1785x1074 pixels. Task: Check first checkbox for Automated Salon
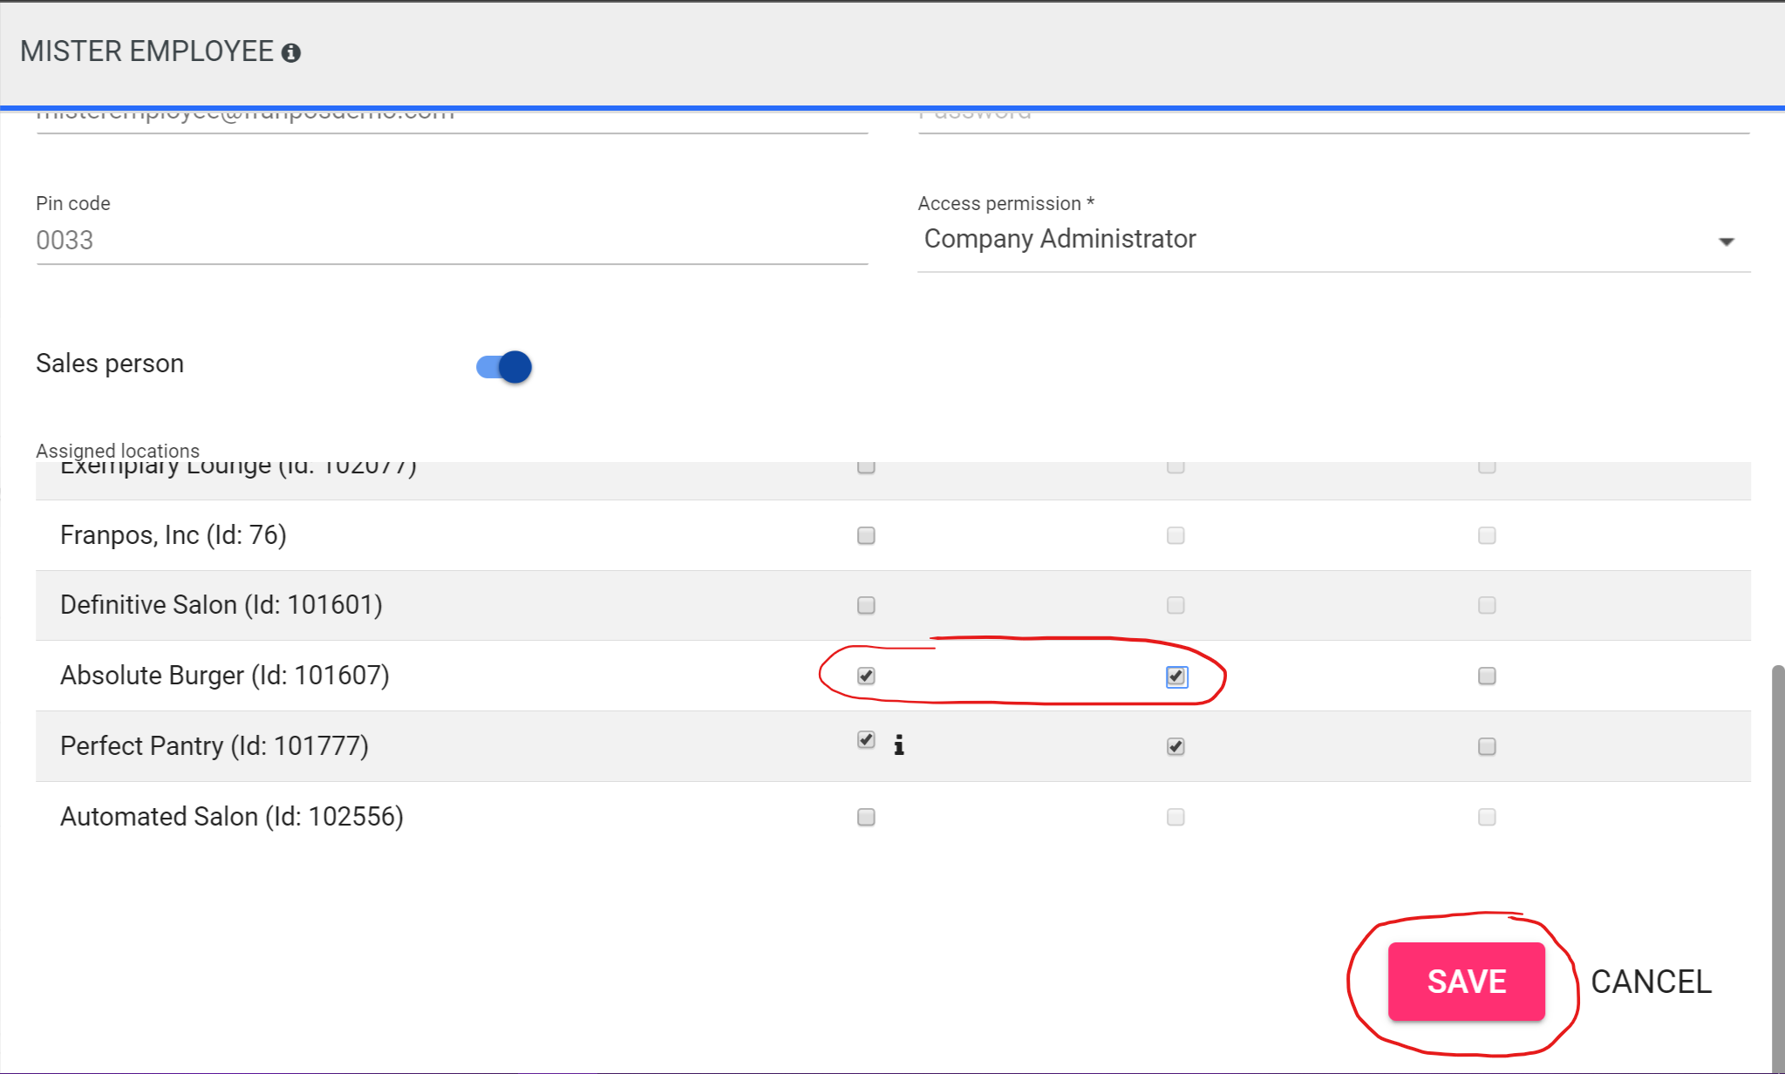866,817
